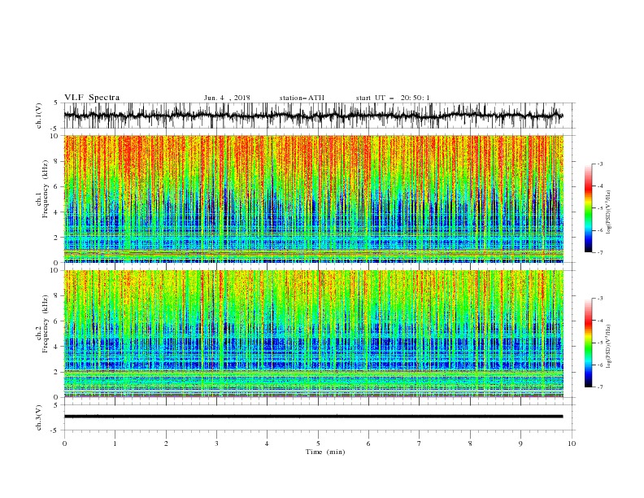
Task: Click the "-7" tick on ch.1 color bar
Action: [599, 252]
